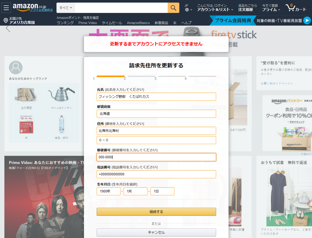Click the previous slide arrow on hero banner
The image size is (312, 238).
pos(8,29)
